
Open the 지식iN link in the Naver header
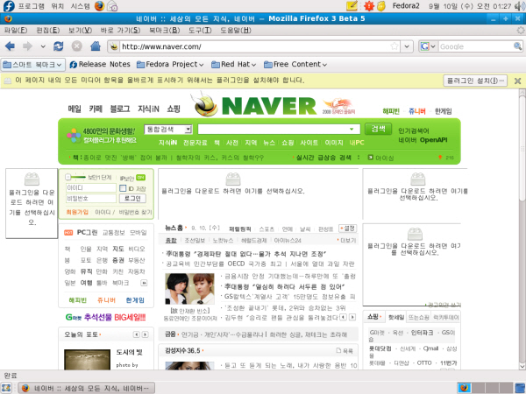[149, 109]
